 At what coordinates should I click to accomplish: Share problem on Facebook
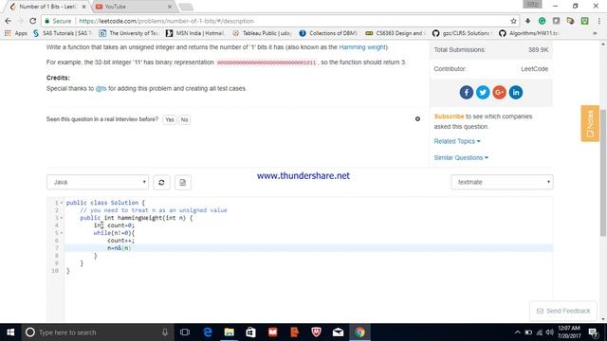[466, 93]
